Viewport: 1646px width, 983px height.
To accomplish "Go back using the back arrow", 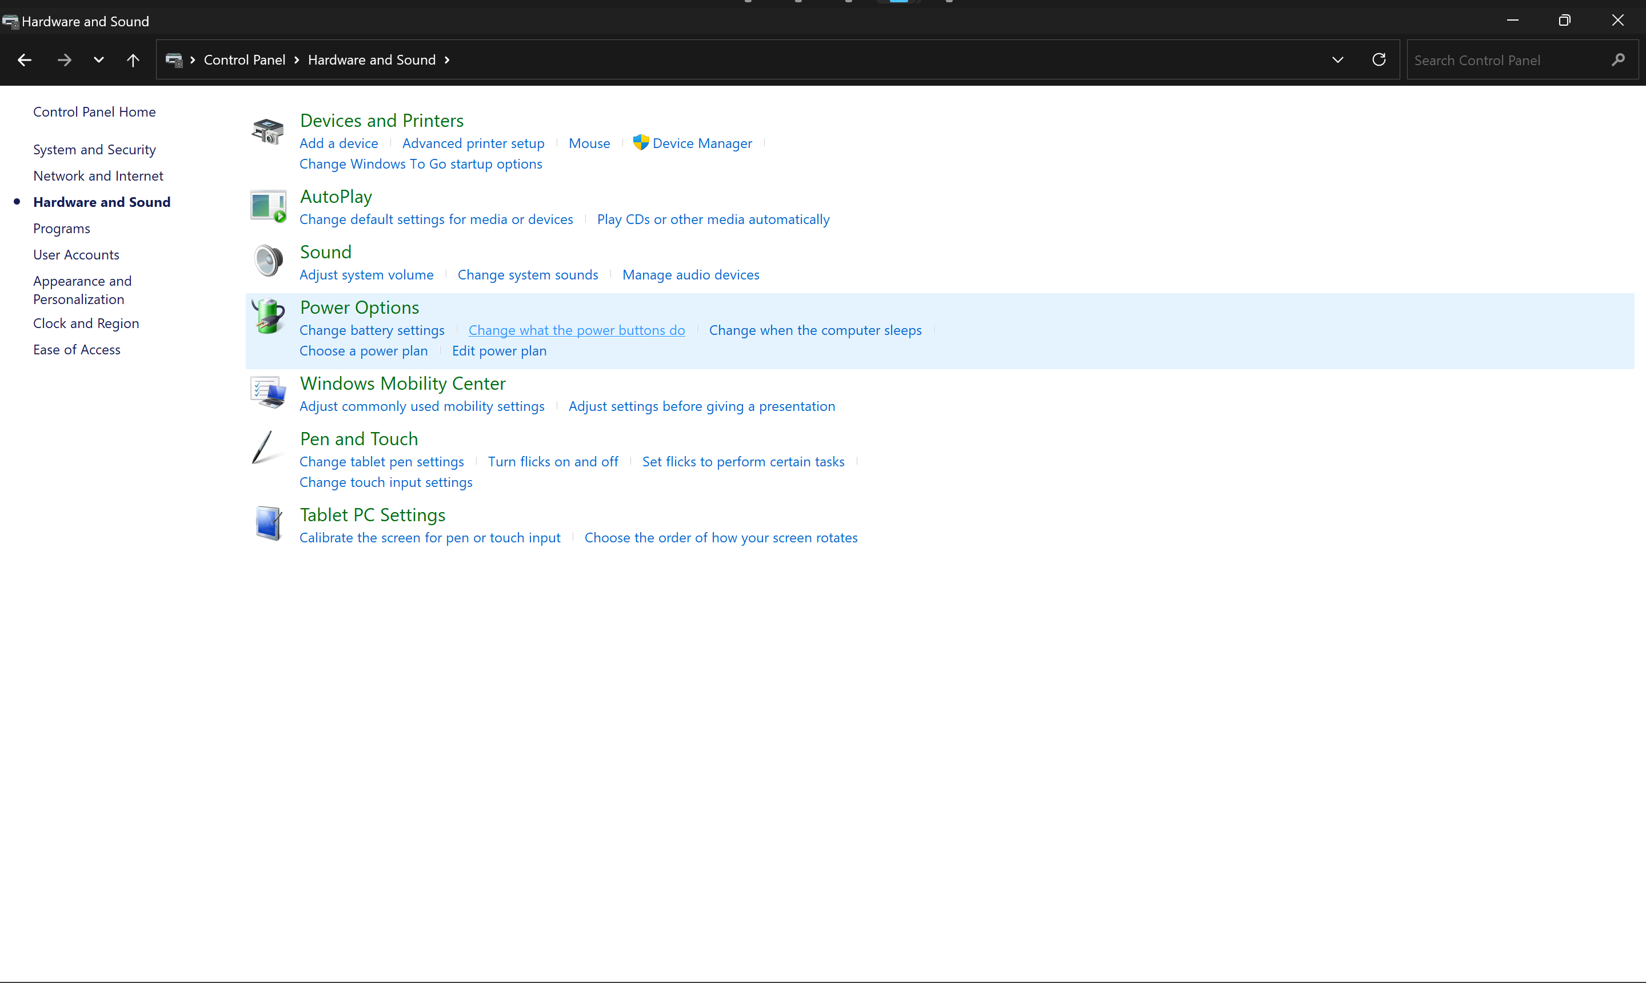I will (25, 60).
